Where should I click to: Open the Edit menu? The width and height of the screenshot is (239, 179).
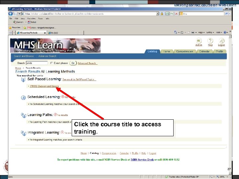pyautogui.click(x=17, y=19)
